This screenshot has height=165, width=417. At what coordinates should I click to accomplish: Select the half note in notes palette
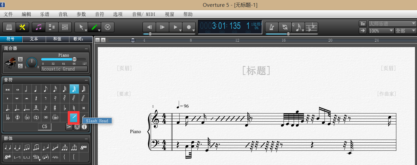coord(26,89)
